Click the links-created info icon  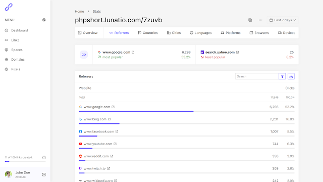(44, 157)
